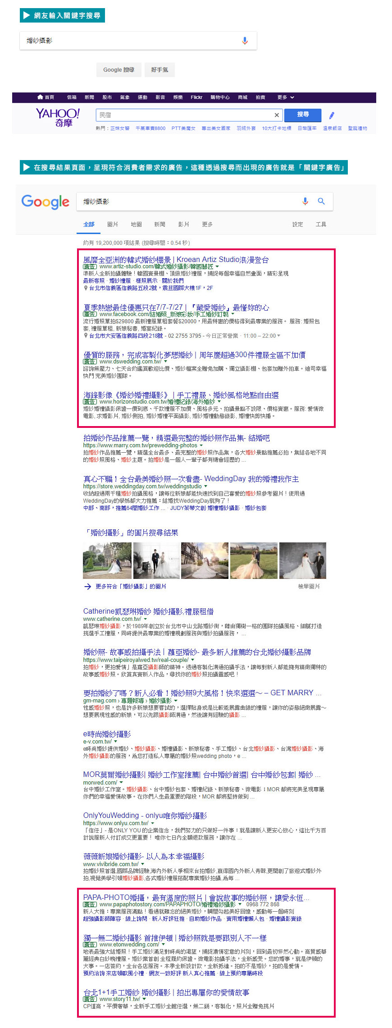Open the dropdown arrow after www.etonwedding.com

click(x=163, y=944)
